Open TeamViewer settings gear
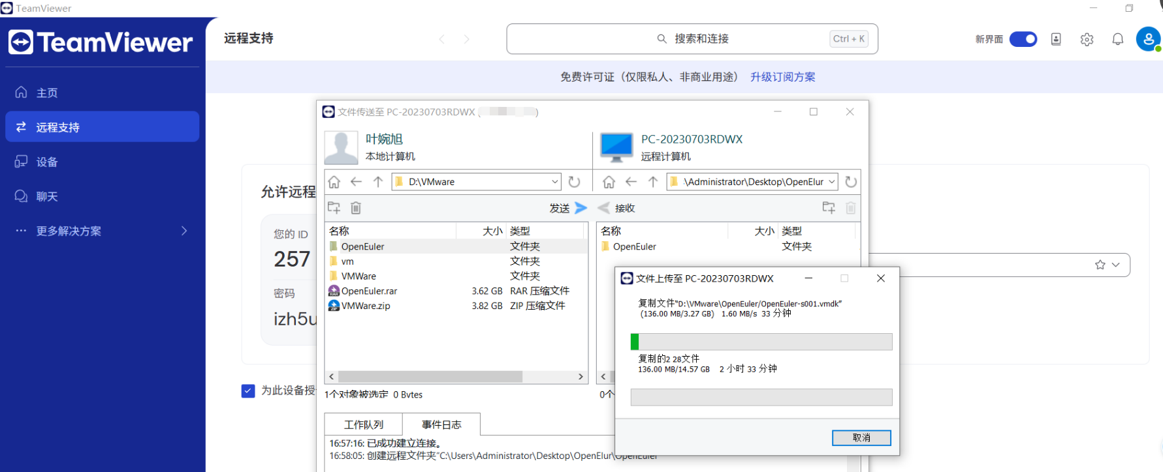The height and width of the screenshot is (472, 1163). (1087, 39)
